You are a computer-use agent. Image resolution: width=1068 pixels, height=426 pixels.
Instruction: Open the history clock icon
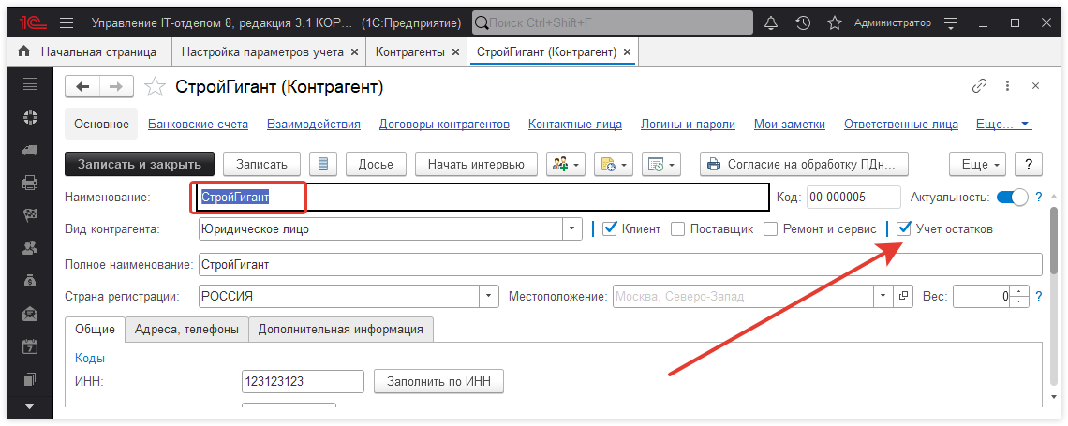[x=803, y=22]
